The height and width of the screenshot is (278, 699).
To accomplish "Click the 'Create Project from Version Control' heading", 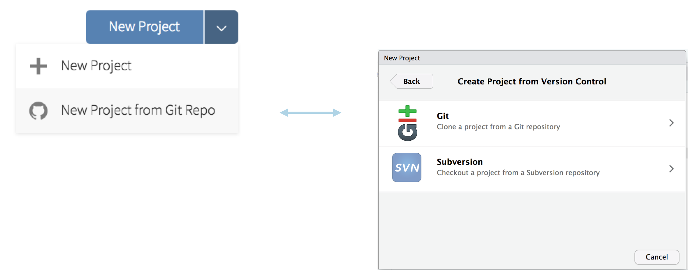I will pos(532,81).
